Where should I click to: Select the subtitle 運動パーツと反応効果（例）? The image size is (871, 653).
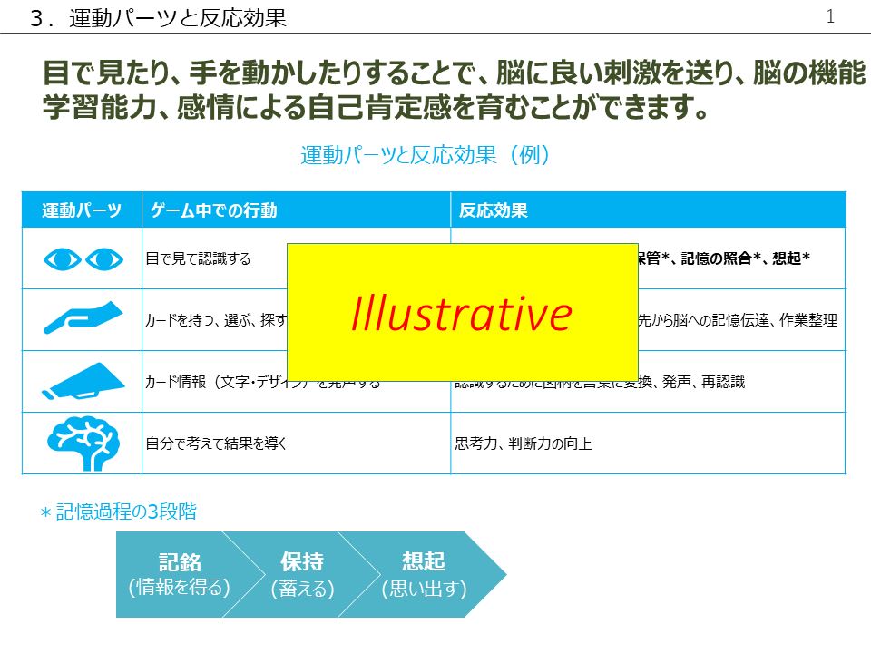point(425,155)
